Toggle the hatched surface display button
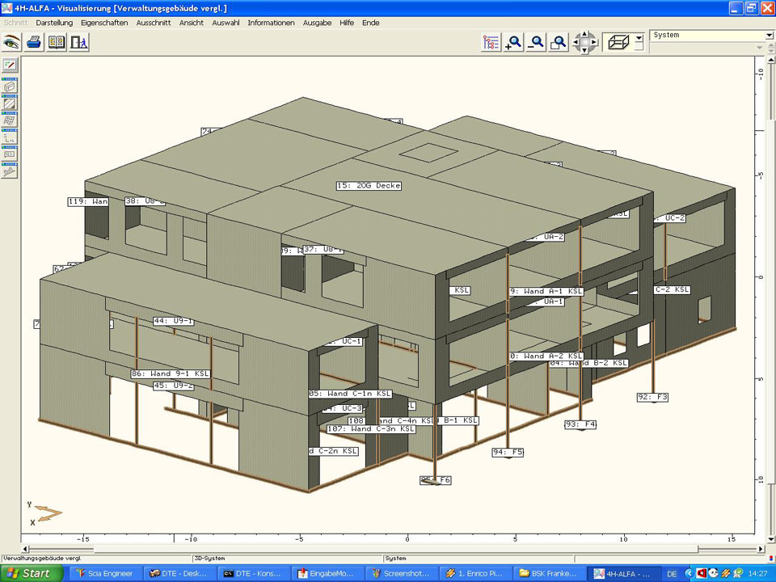Screen dimensions: 776x582 click(x=10, y=103)
